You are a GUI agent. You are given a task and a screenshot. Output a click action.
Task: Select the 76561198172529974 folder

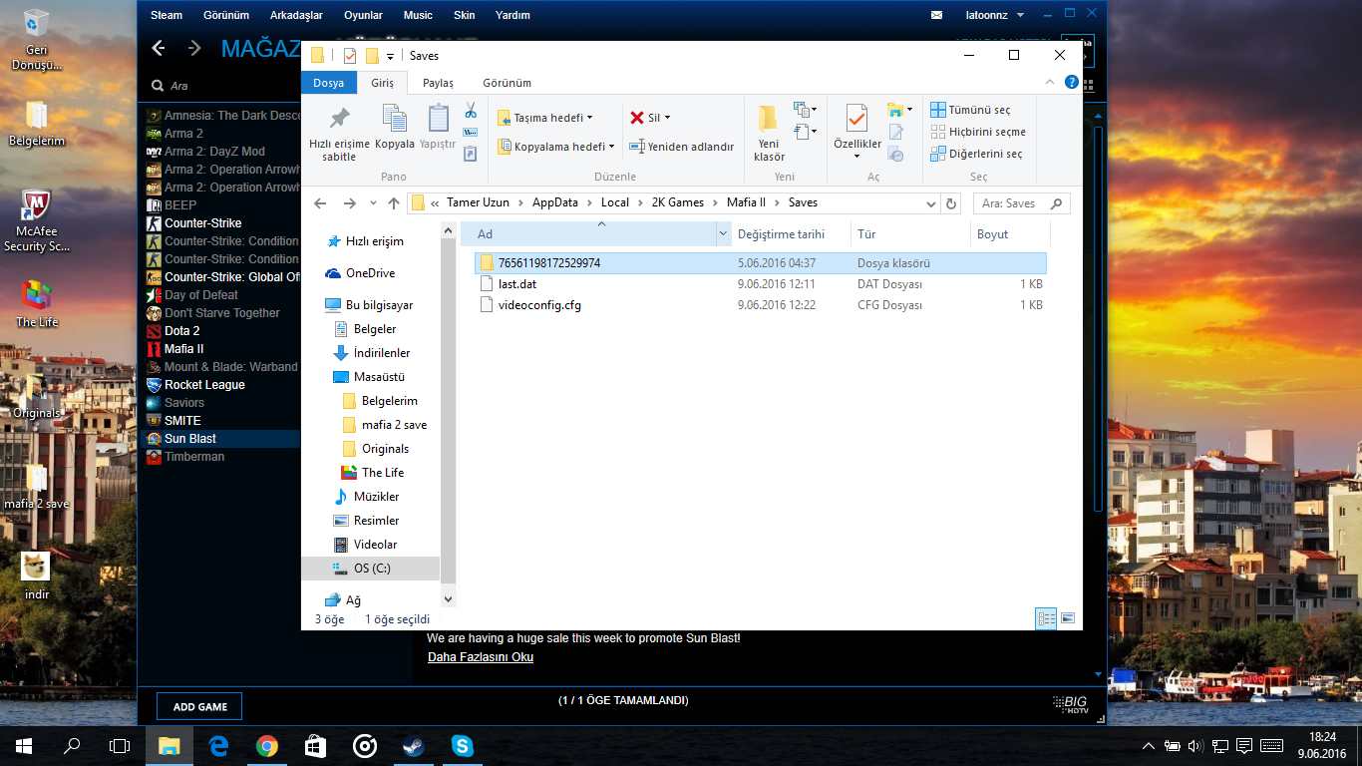tap(761, 263)
